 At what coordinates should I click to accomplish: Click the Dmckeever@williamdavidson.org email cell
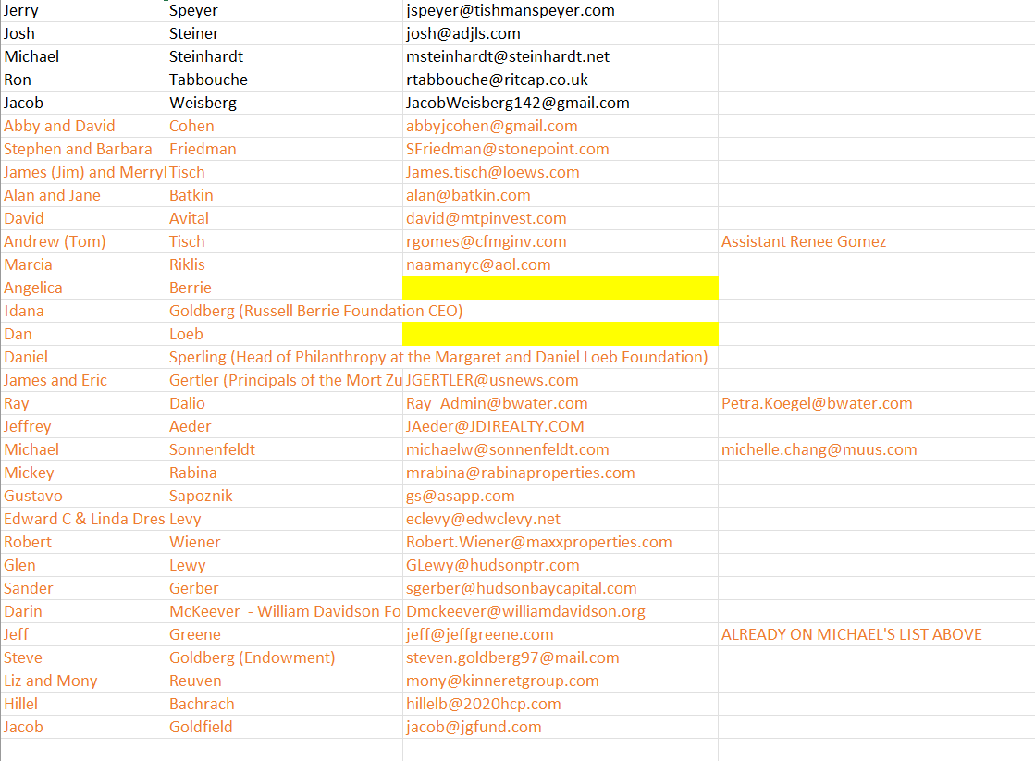coord(525,611)
